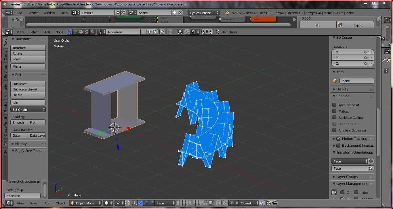
Task: Click the copy nodes icon in node header
Action: [204, 32]
